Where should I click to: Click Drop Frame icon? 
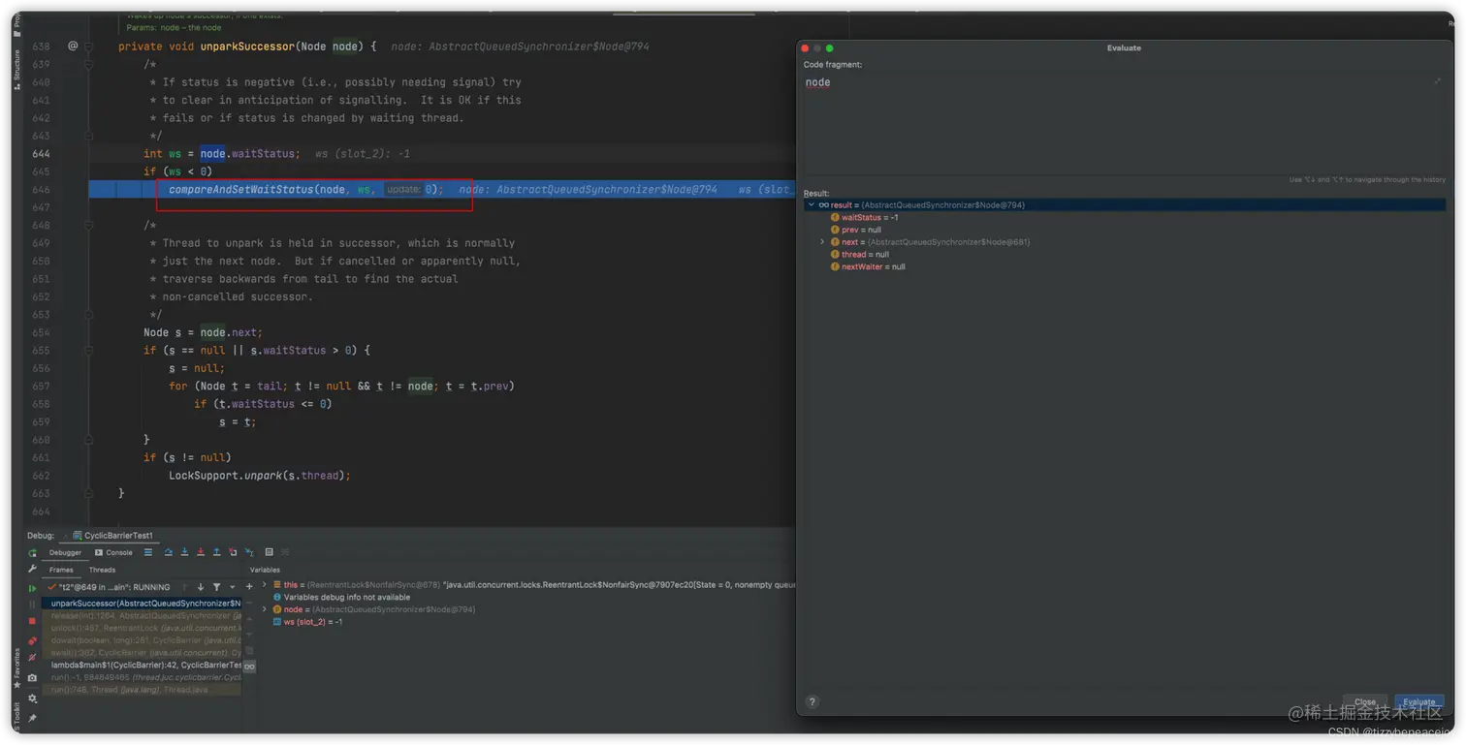pos(233,552)
